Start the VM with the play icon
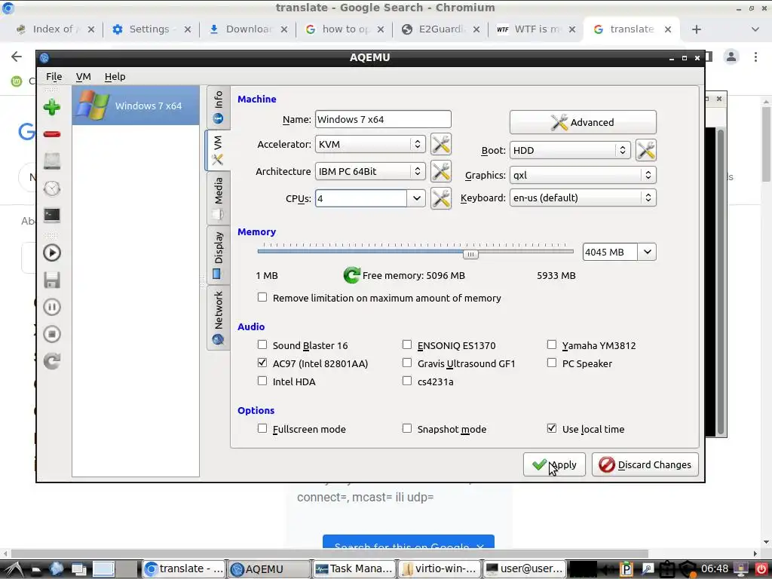This screenshot has width=772, height=579. pyautogui.click(x=52, y=253)
